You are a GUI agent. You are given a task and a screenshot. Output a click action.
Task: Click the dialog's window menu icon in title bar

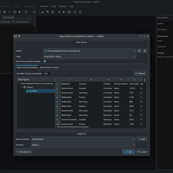click(15, 36)
